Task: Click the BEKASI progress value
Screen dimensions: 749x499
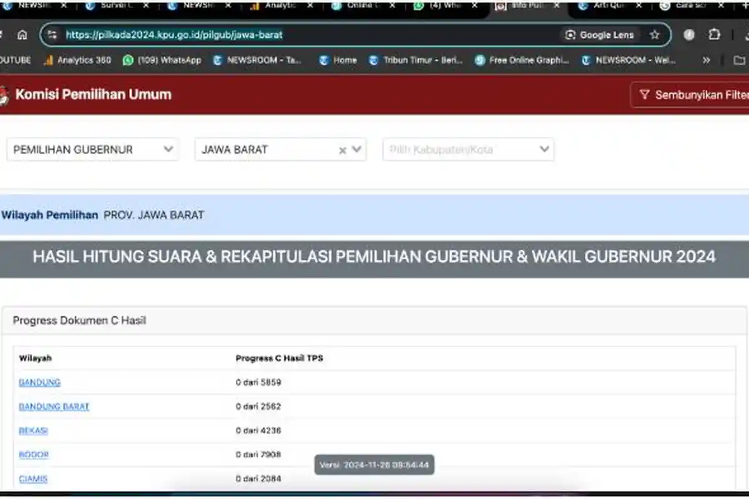Action: [x=258, y=430]
